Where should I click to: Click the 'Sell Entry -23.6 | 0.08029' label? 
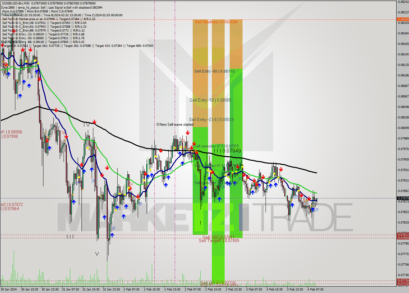pyautogui.click(x=211, y=119)
